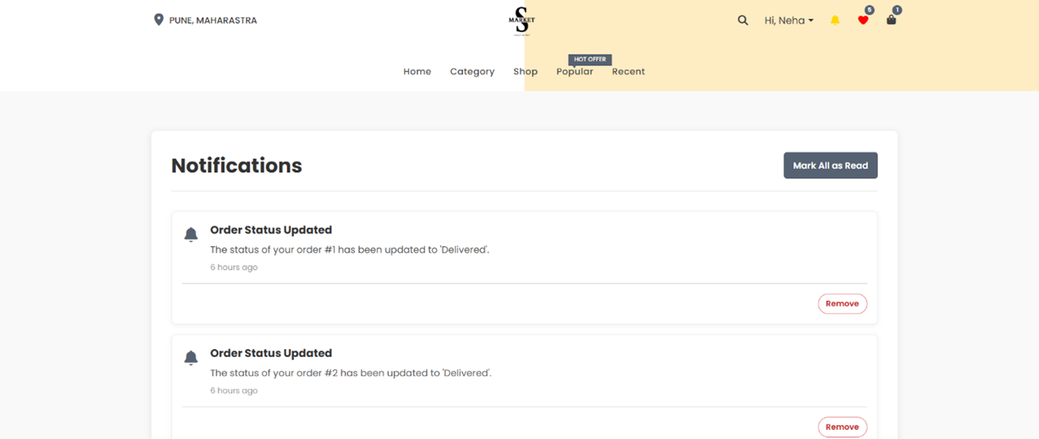Open the Recent menu item

(628, 72)
